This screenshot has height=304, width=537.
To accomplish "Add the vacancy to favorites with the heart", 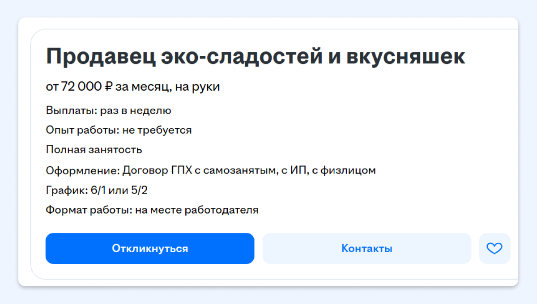I will pyautogui.click(x=494, y=249).
